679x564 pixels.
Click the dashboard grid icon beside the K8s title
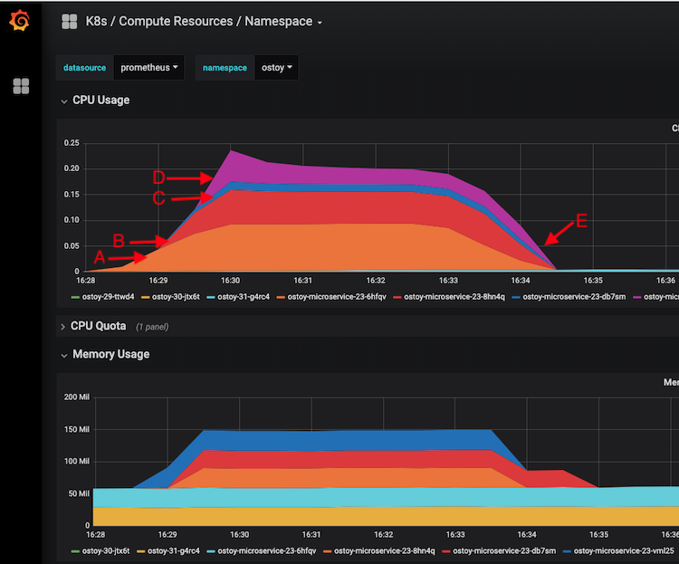(70, 21)
